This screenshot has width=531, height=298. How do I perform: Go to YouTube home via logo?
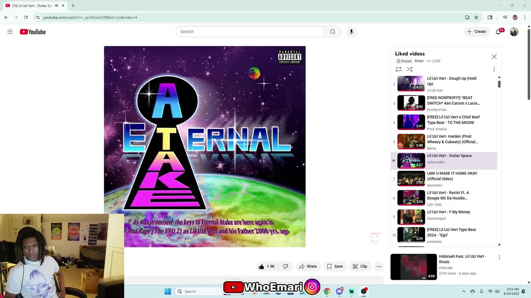[x=33, y=32]
